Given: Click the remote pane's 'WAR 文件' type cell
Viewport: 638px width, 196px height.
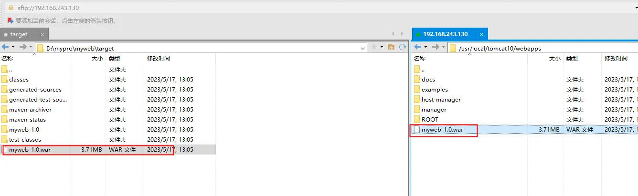Looking at the screenshot, I should (x=580, y=130).
